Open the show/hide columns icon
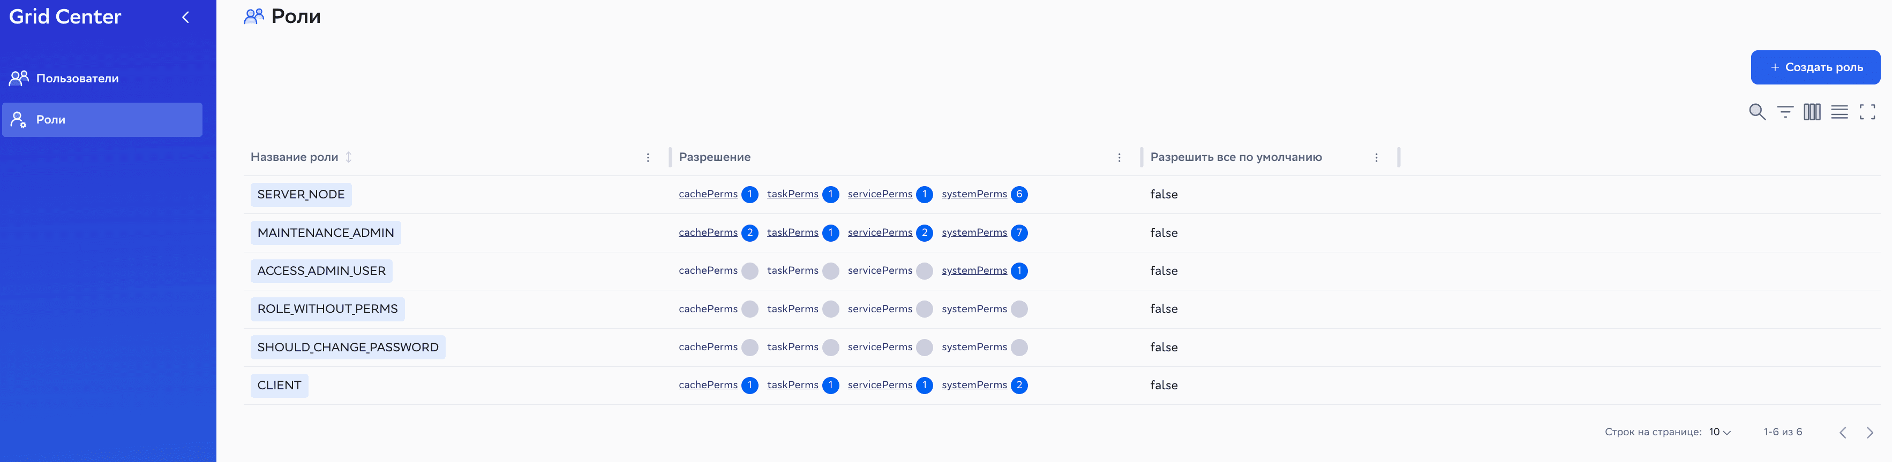The width and height of the screenshot is (1892, 462). click(x=1812, y=112)
